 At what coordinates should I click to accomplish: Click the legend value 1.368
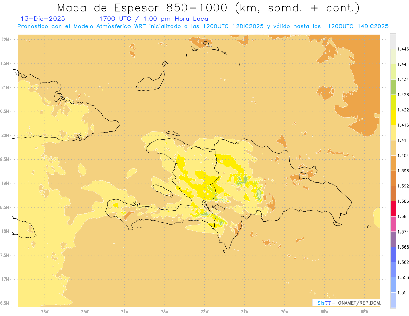403,247
